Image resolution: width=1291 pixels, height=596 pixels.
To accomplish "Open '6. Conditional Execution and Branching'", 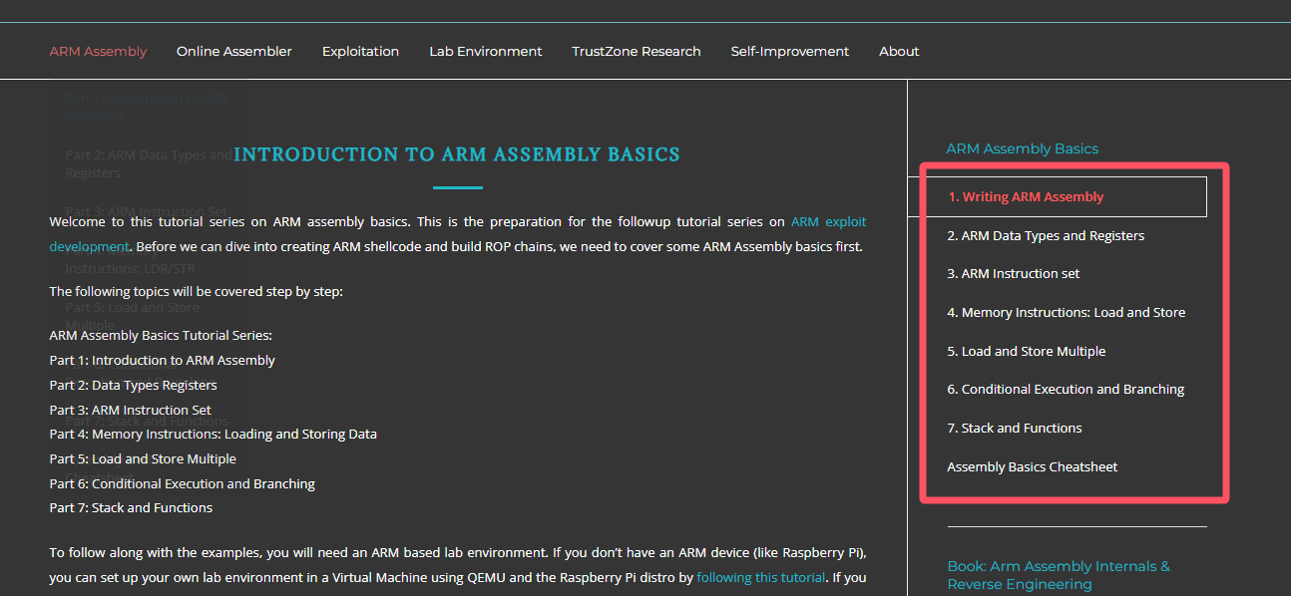I will click(x=1066, y=389).
